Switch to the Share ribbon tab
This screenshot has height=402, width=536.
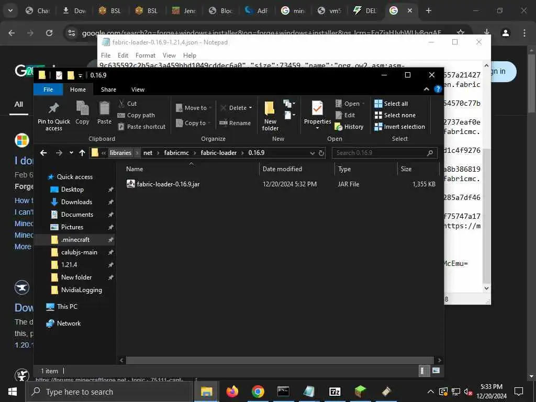108,90
